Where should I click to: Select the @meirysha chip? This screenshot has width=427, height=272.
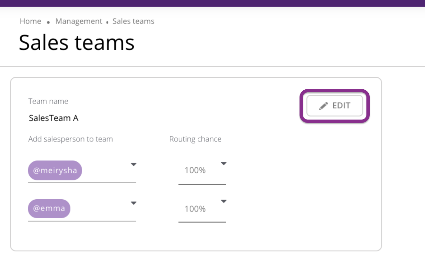coord(55,170)
